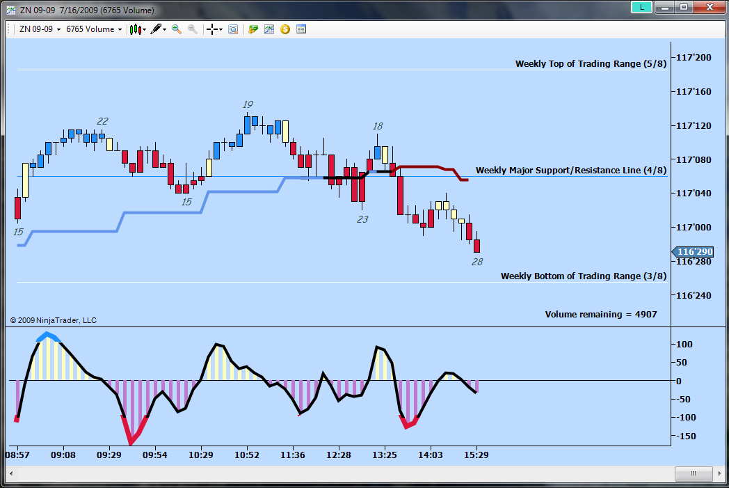Click the 09:08 time axis label
This screenshot has width=729, height=488.
click(x=63, y=455)
